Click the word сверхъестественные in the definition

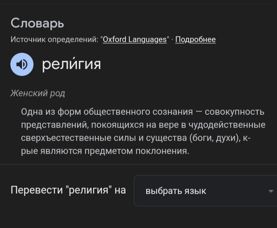(x=66, y=138)
